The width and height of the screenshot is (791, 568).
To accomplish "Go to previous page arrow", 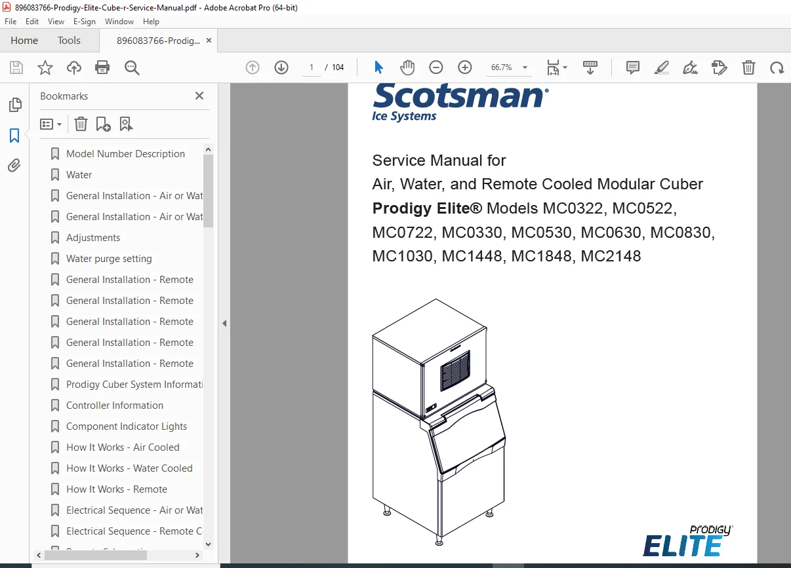I will pyautogui.click(x=253, y=67).
